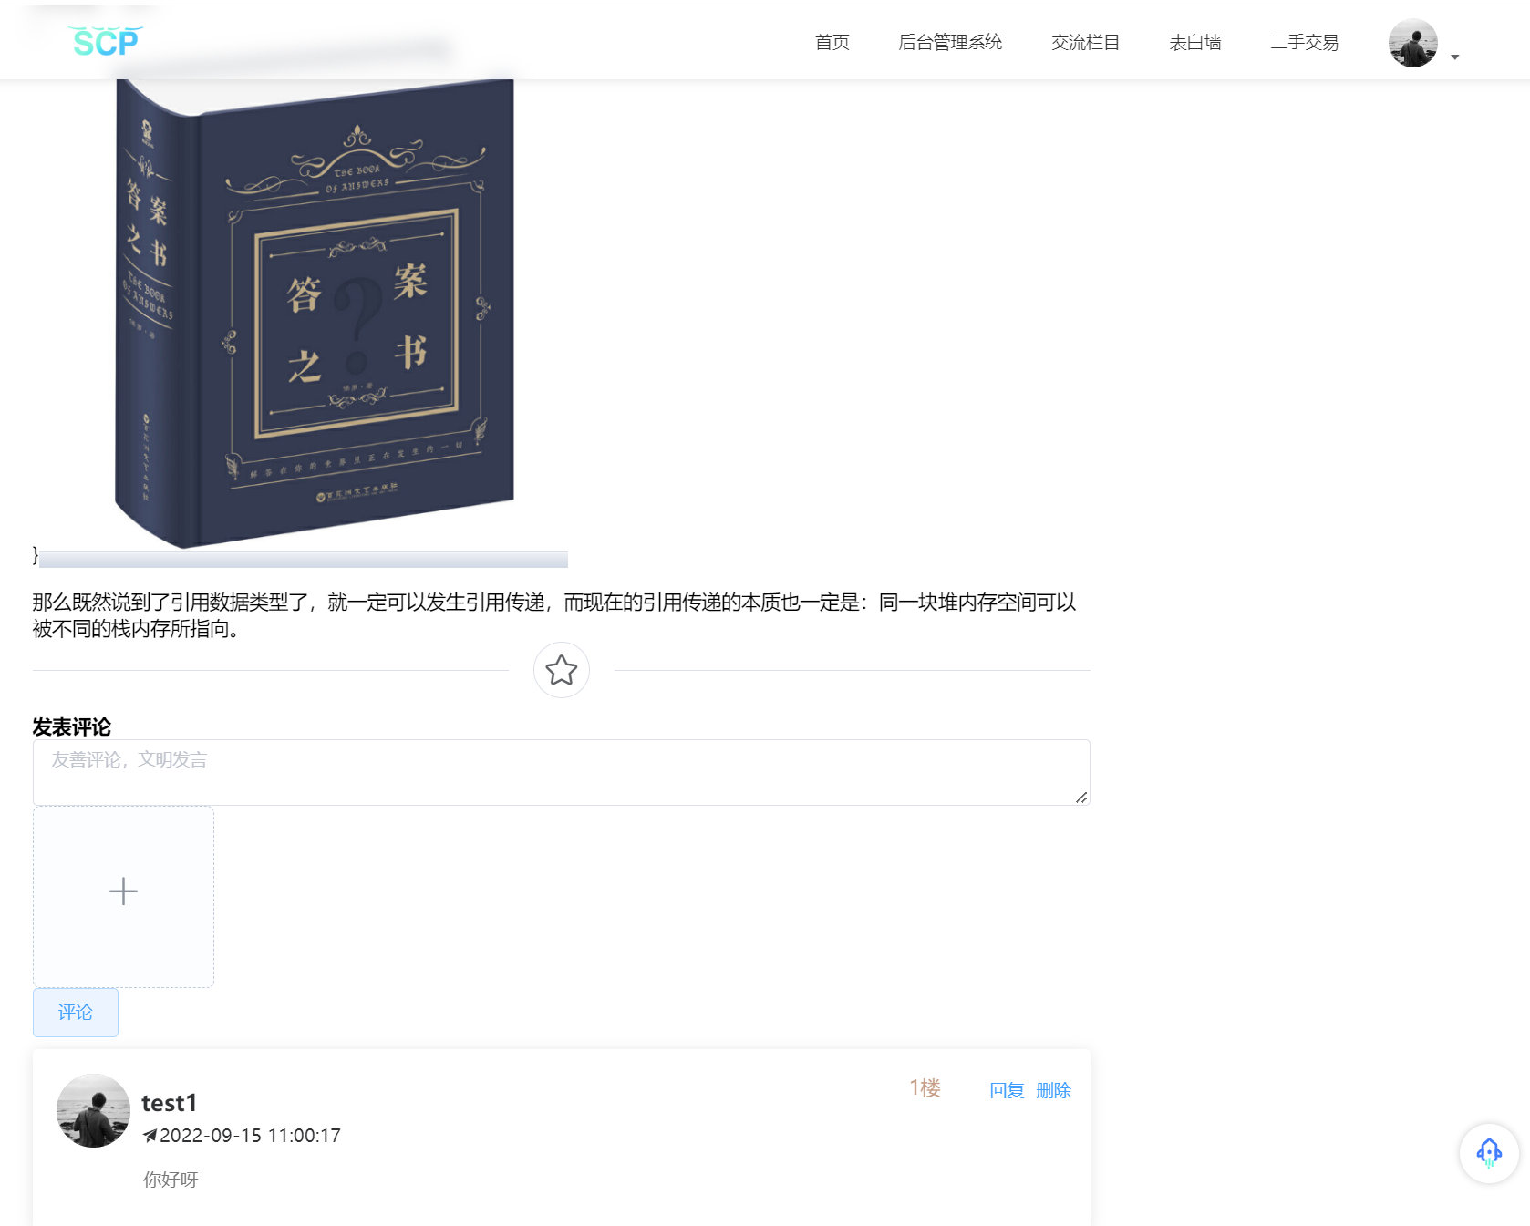Click the 答案之书 book cover image
Image resolution: width=1530 pixels, height=1226 pixels.
pyautogui.click(x=315, y=314)
